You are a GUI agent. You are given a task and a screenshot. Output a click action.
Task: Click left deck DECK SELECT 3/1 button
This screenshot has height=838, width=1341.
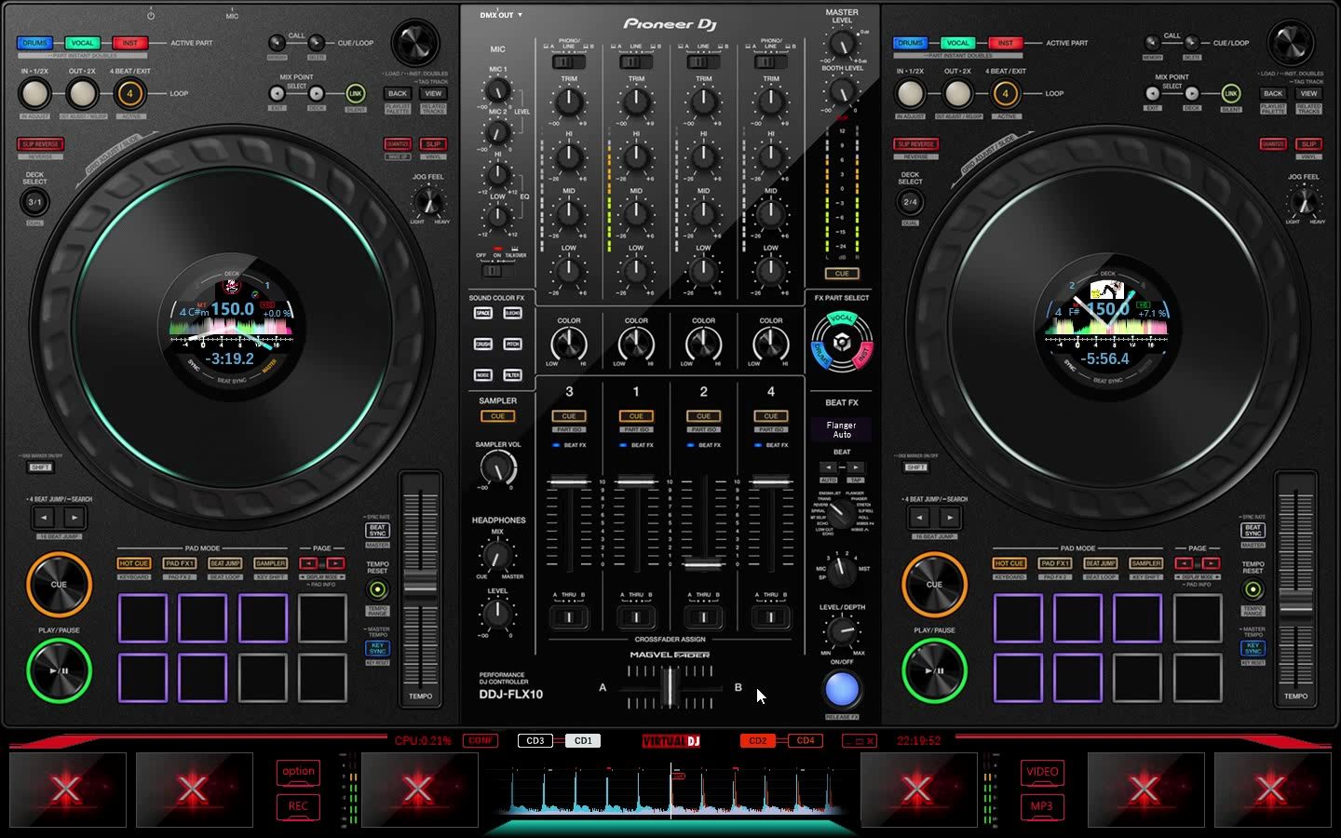click(x=34, y=202)
